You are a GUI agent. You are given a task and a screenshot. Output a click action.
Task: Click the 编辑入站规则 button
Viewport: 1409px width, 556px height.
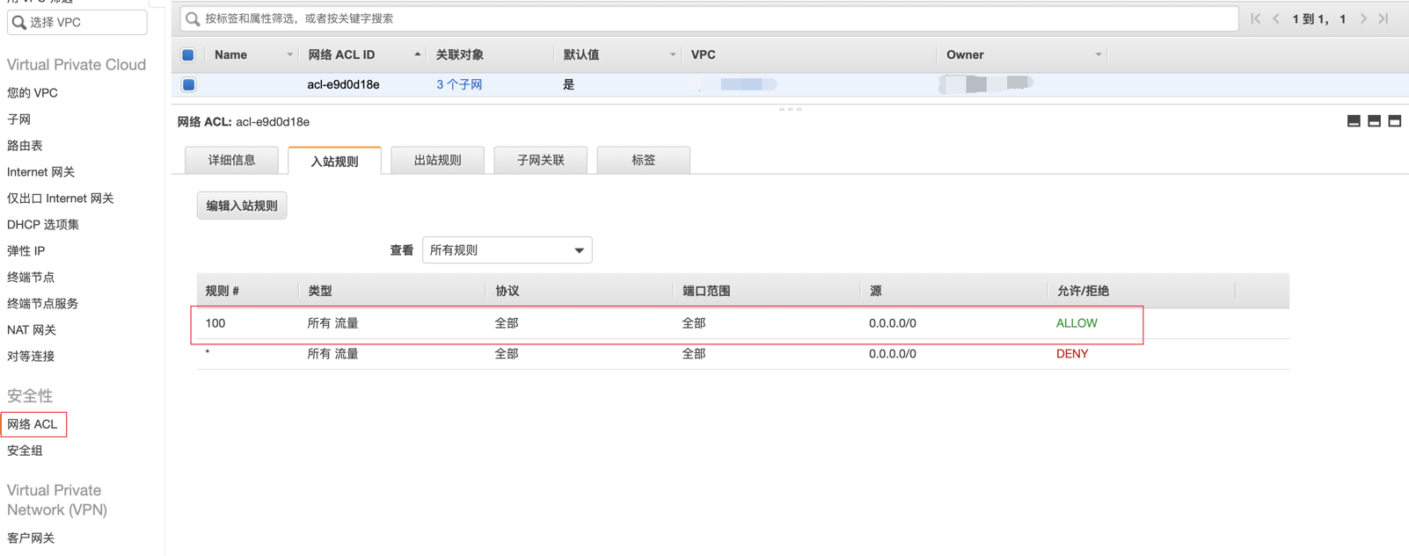(x=242, y=206)
